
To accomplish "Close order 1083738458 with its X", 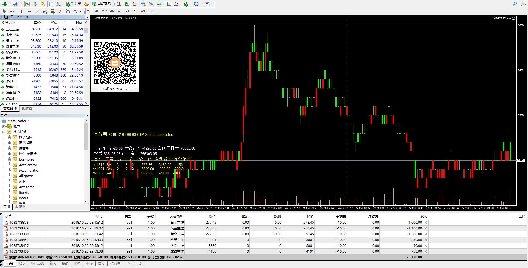I will point(426,251).
